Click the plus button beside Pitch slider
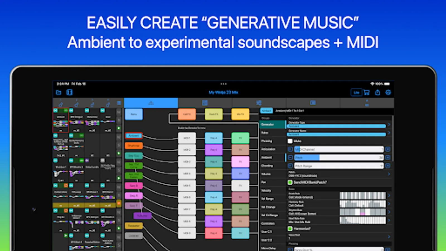This screenshot has height=251, width=446. click(388, 158)
